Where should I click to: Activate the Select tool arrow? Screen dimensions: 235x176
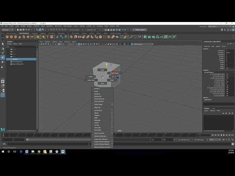(3, 44)
